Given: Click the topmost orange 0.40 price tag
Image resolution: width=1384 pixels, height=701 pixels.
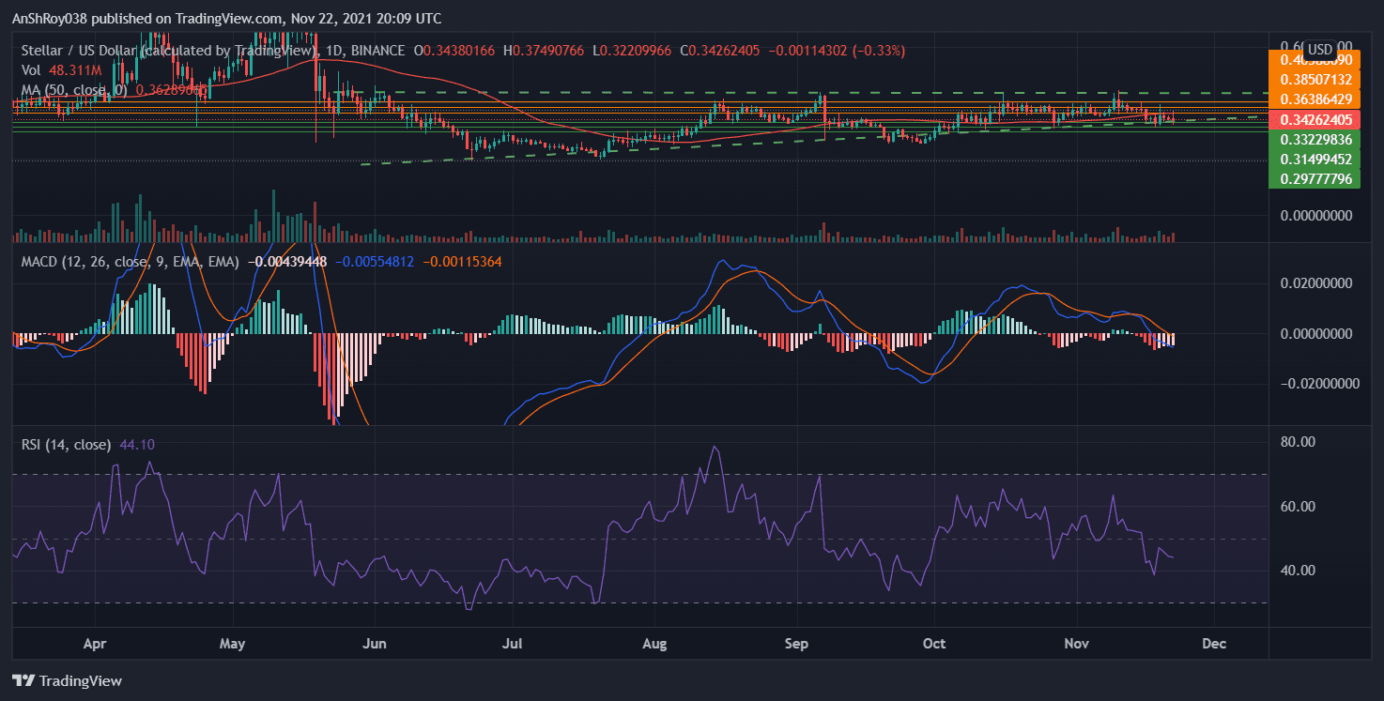Looking at the screenshot, I should [x=1318, y=60].
